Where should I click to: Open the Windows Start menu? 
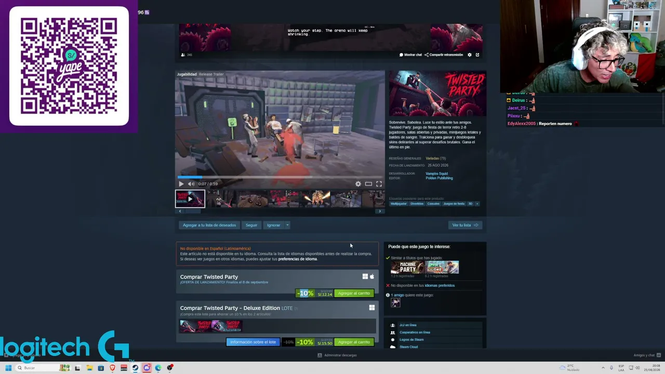(8, 368)
